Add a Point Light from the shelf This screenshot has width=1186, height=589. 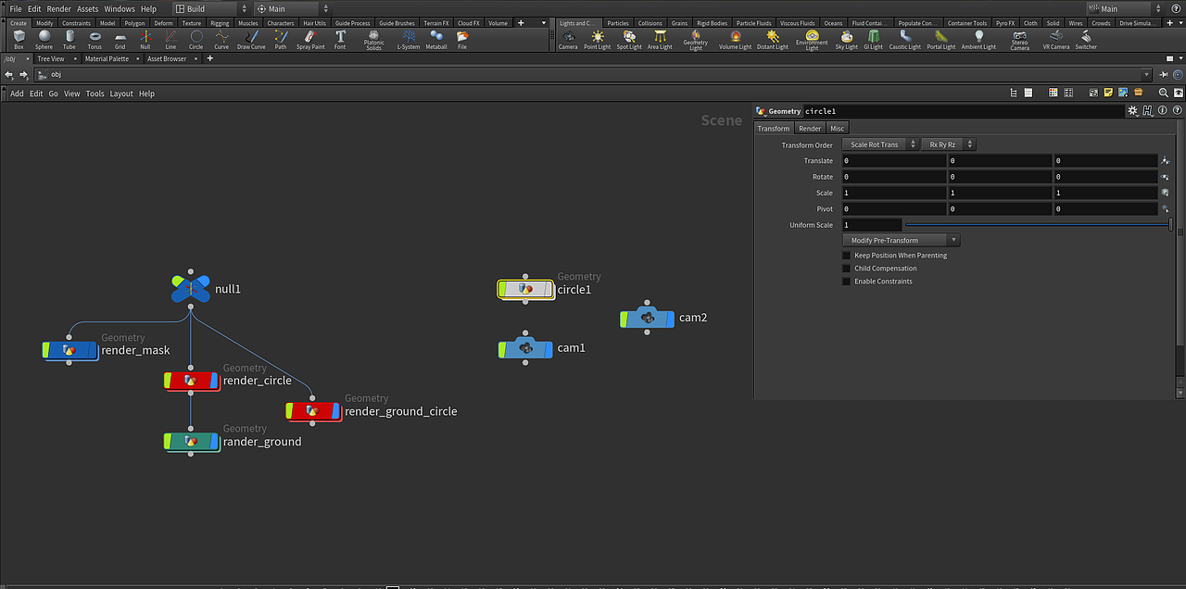pos(598,39)
